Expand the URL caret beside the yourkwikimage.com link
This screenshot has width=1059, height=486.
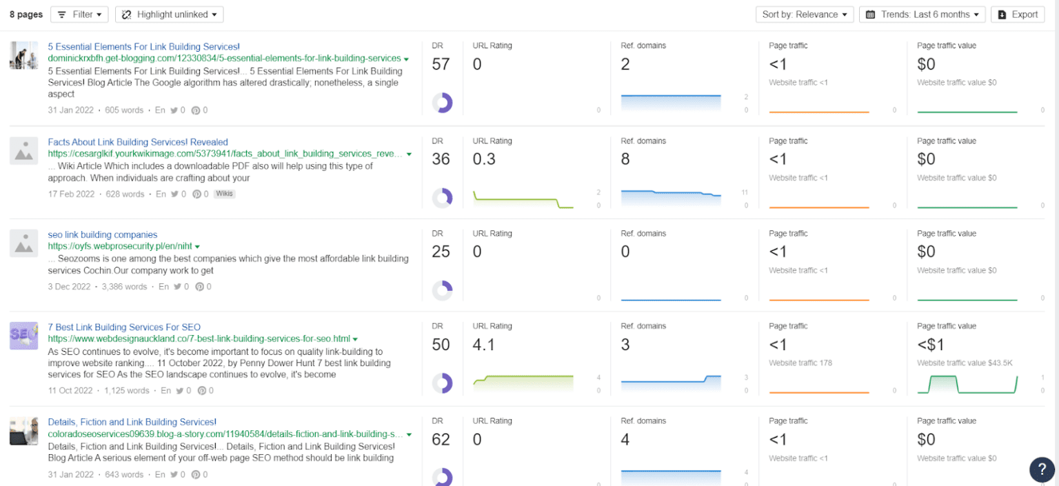click(x=409, y=154)
